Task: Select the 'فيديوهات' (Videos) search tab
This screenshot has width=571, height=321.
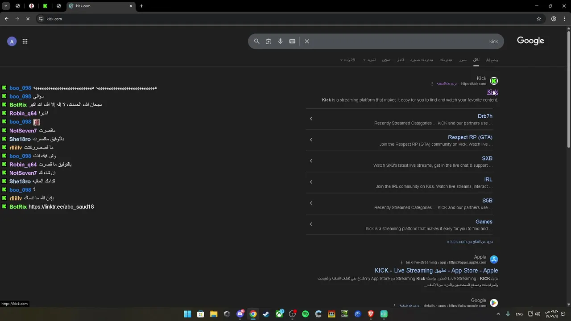Action: pos(446,60)
